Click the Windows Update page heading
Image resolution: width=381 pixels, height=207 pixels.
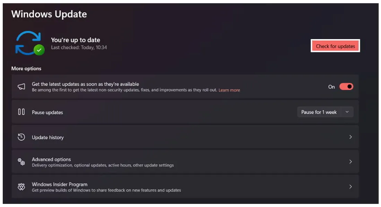tap(49, 14)
